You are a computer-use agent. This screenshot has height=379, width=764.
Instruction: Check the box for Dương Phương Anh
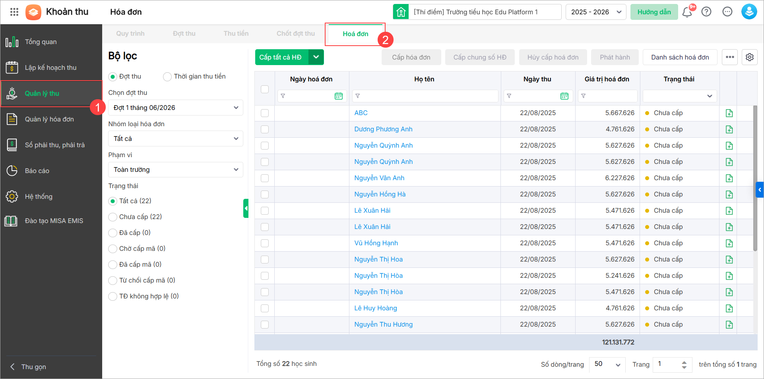point(265,129)
